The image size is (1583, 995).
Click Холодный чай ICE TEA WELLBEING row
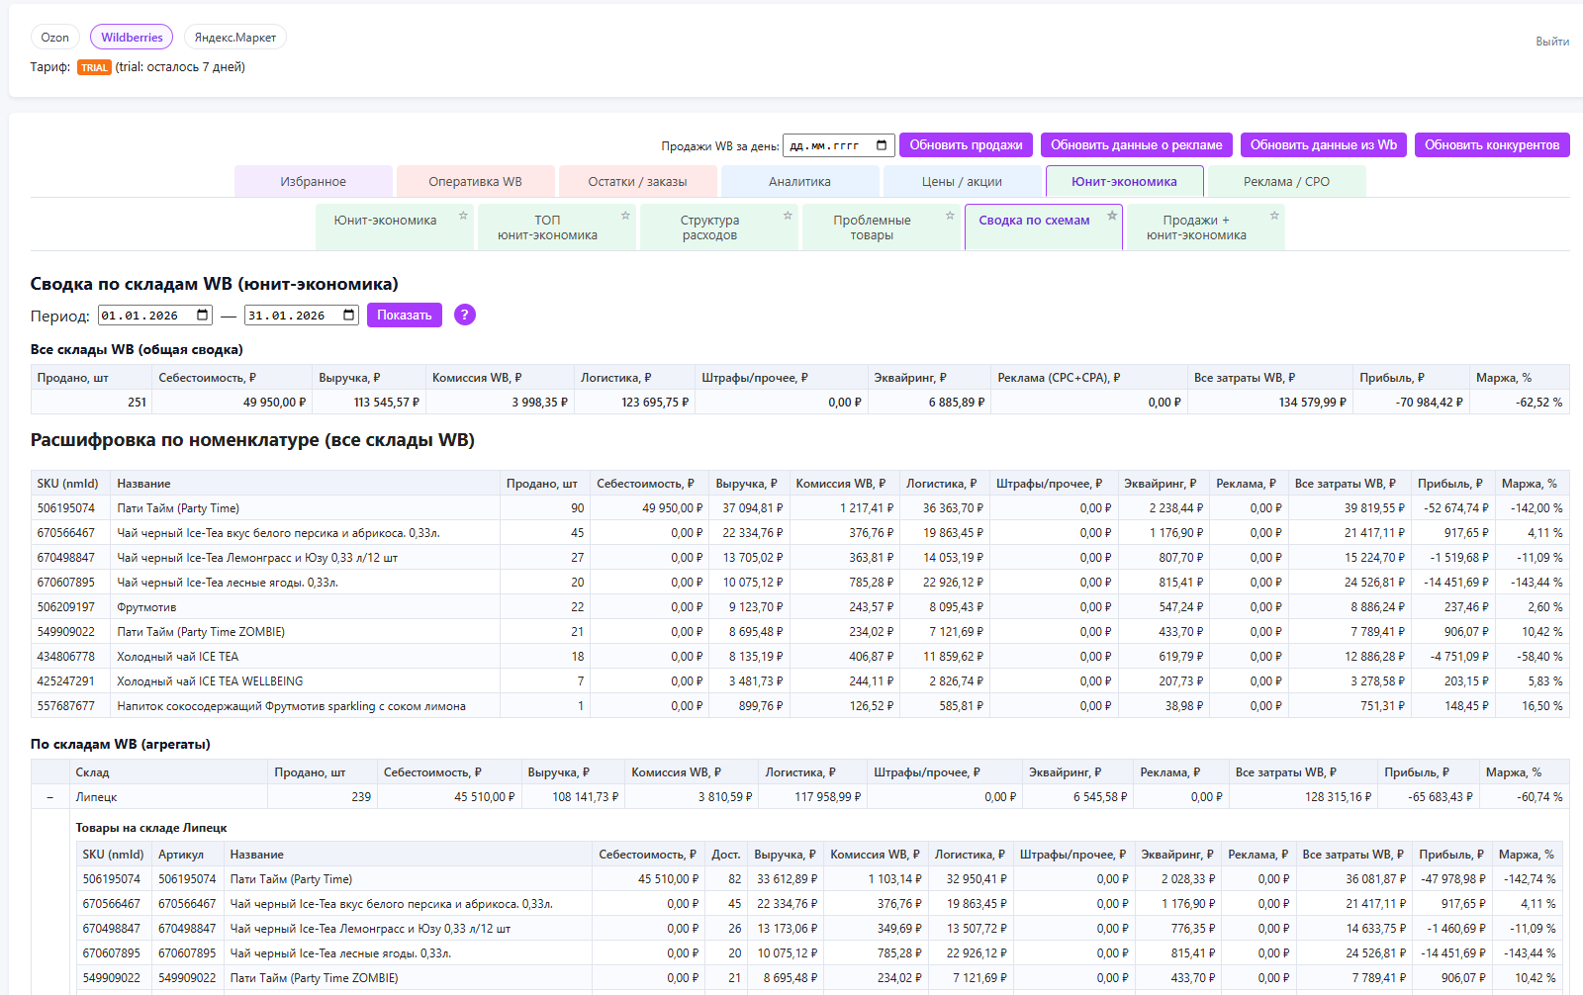(799, 681)
